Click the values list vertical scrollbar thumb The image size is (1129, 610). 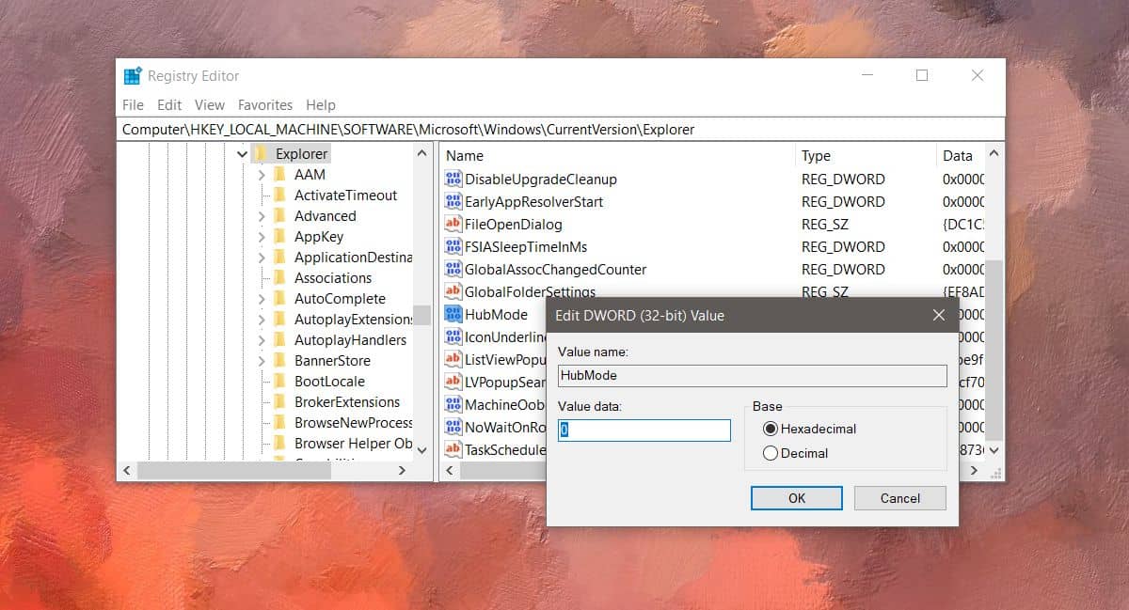click(994, 350)
